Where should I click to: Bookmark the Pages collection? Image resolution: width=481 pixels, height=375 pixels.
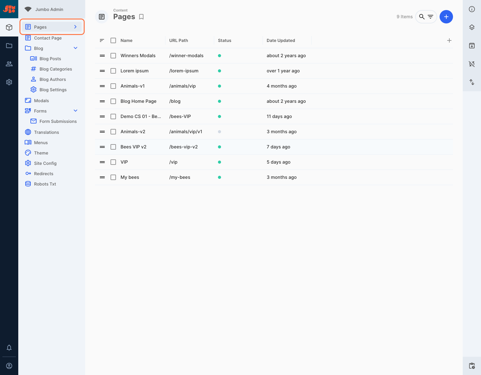[x=141, y=17]
